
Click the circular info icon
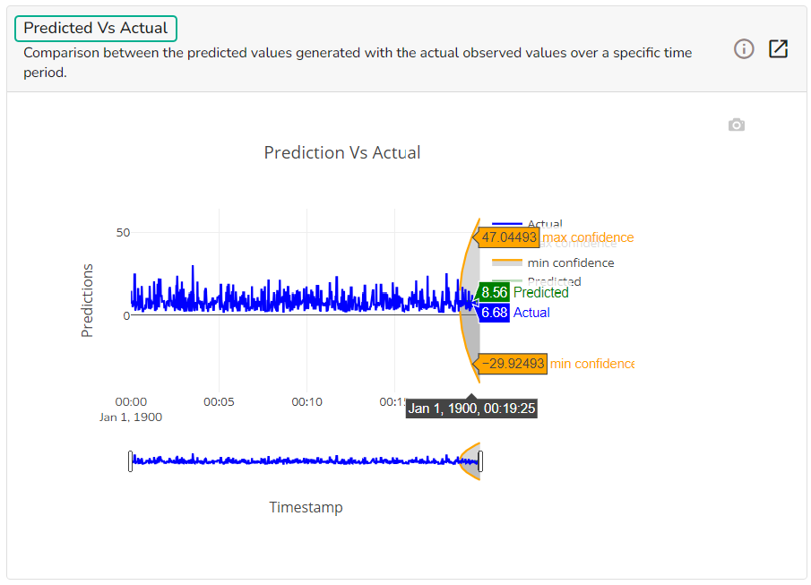pos(744,49)
